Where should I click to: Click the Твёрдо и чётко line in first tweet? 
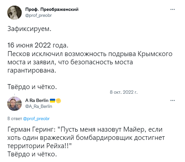click(x=32, y=87)
